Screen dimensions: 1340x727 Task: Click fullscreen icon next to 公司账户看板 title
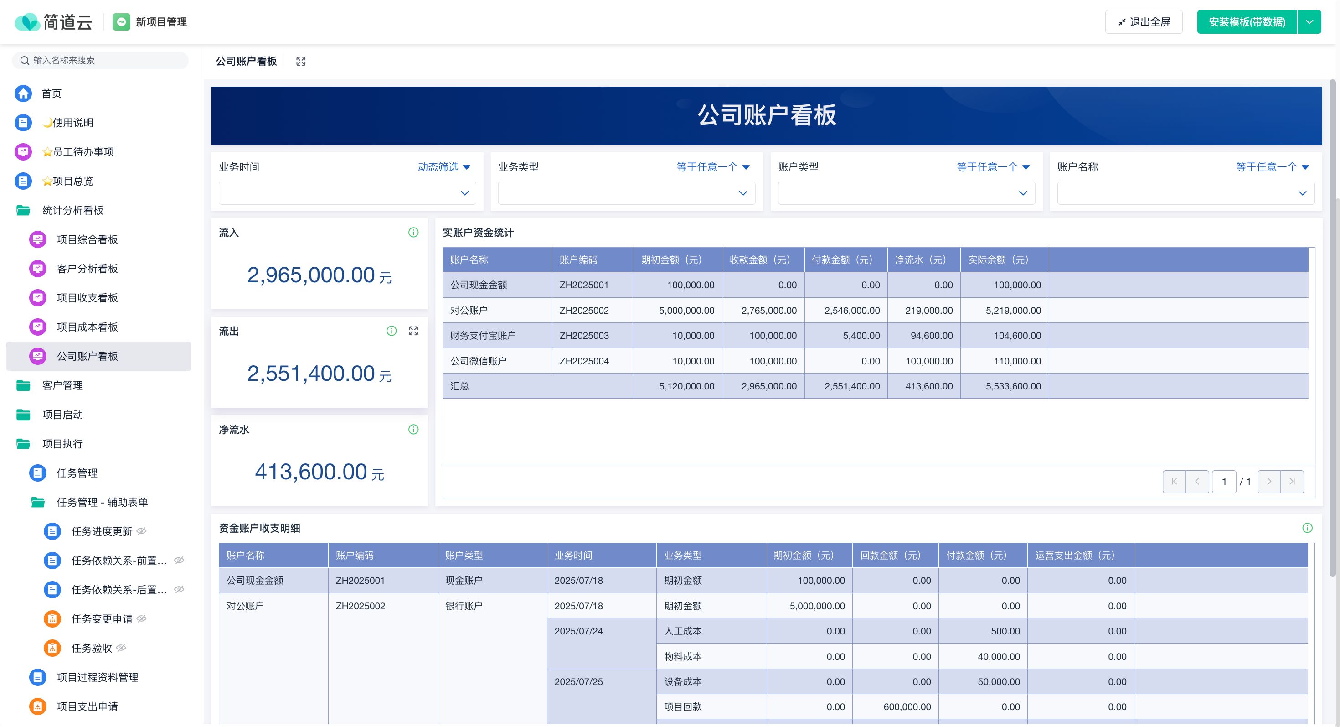pyautogui.click(x=301, y=62)
